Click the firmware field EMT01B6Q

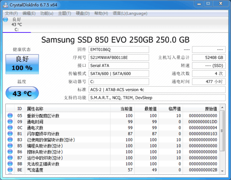pyautogui.click(x=119, y=50)
